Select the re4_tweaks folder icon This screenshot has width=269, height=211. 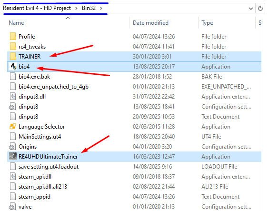click(13, 47)
